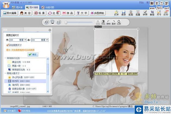
Task: Click the filename image003_conew2.jpg in status bar
Action: pyautogui.click(x=20, y=106)
